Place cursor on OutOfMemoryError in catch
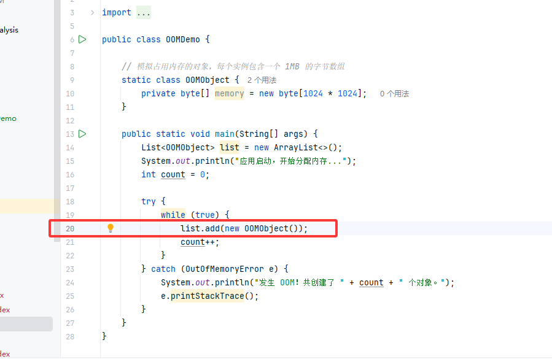This screenshot has width=552, height=359. (x=222, y=269)
